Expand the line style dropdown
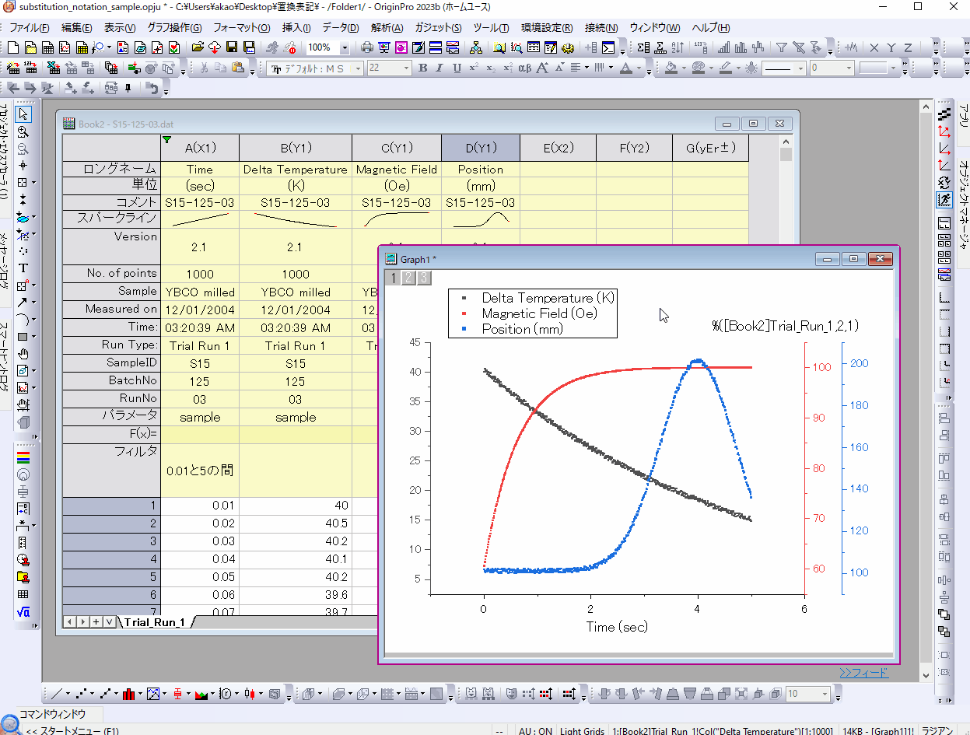The height and width of the screenshot is (735, 970). pos(800,68)
